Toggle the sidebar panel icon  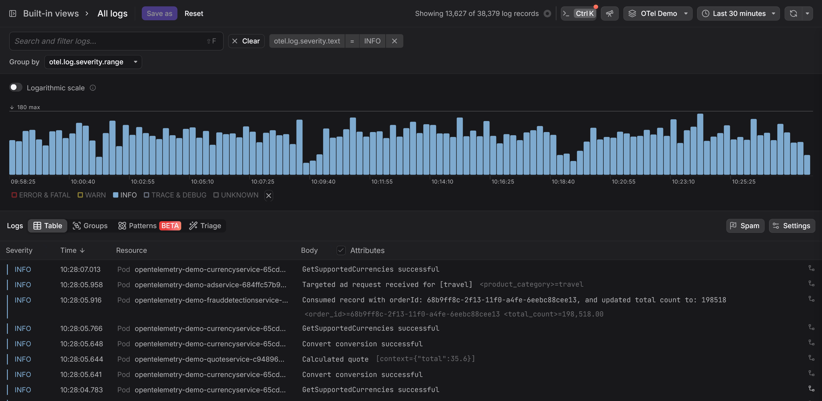tap(13, 13)
